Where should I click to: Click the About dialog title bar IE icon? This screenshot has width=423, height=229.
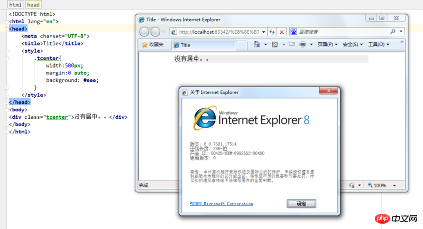(x=185, y=92)
